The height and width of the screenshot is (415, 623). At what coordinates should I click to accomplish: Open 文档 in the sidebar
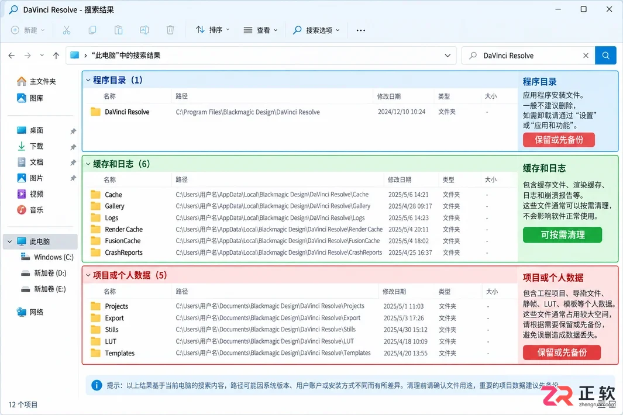(30, 162)
